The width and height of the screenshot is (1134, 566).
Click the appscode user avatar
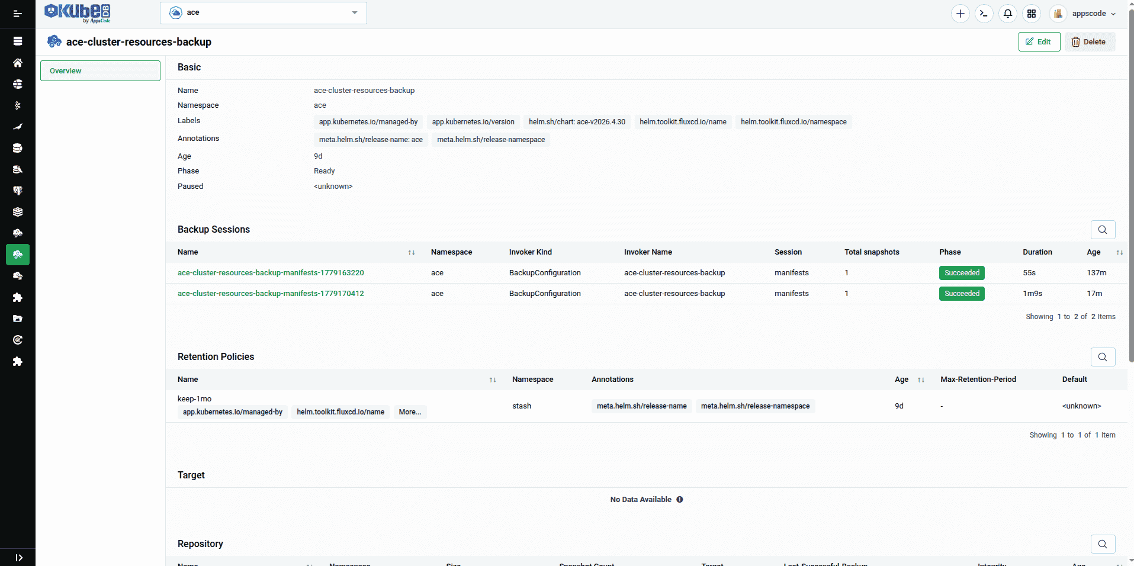pos(1058,14)
